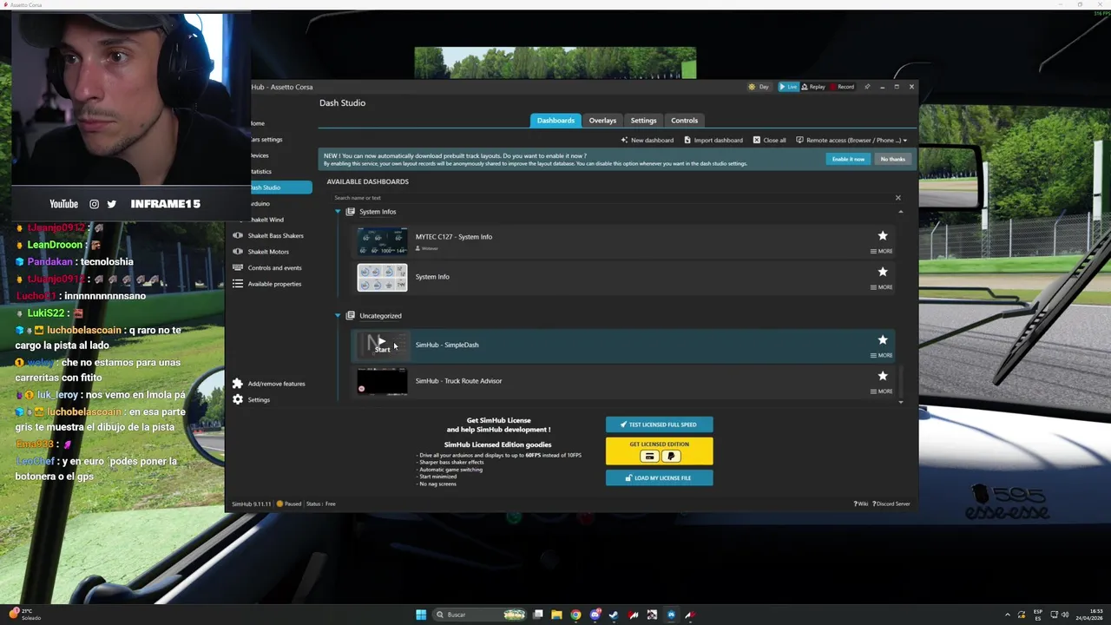Pin SimHub window with pin icon
Viewport: 1111px width, 625px height.
coord(867,87)
